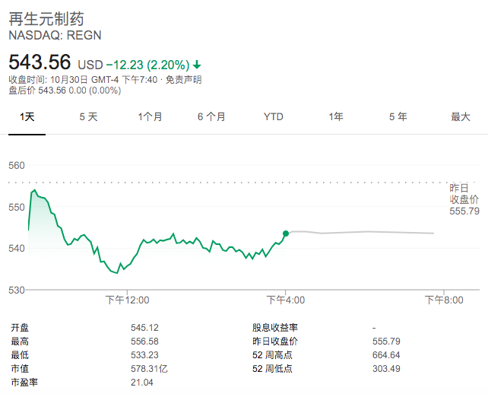Click the 再生元制药 company name
Screen dimensions: 488x394
point(46,19)
